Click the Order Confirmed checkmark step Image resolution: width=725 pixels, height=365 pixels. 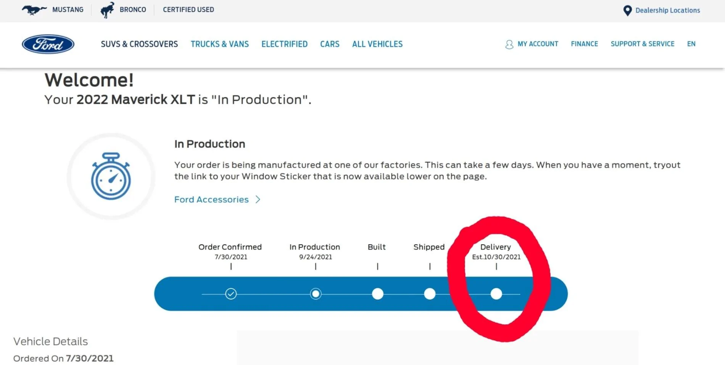(x=231, y=294)
